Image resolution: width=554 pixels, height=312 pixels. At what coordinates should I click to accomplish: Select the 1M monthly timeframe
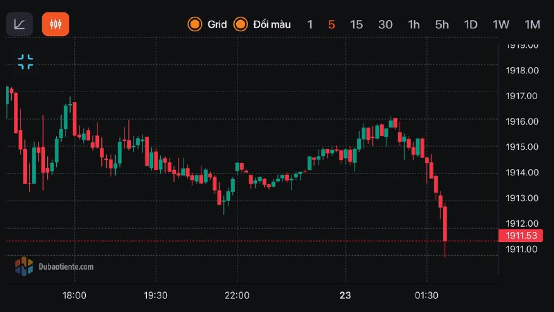(x=532, y=24)
